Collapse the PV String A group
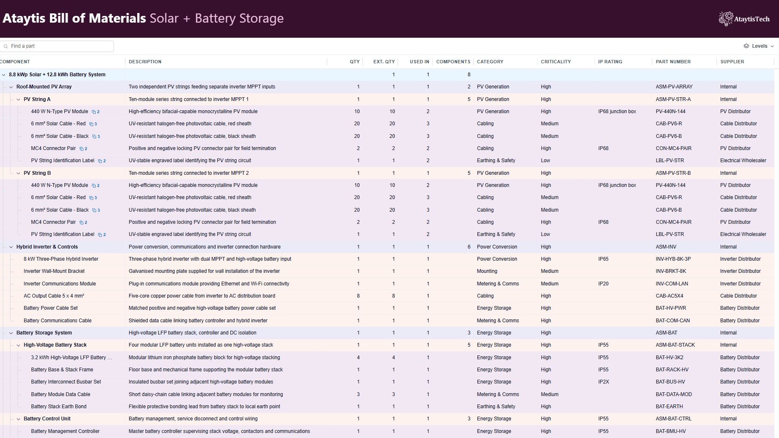779x438 pixels. pyautogui.click(x=18, y=100)
